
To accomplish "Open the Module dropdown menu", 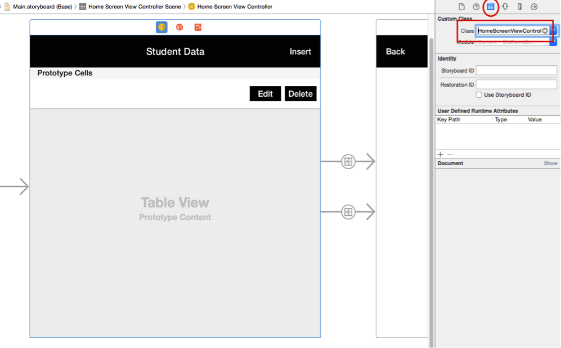I will click(553, 42).
